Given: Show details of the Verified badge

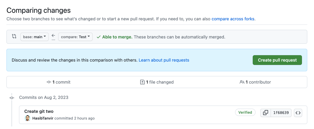Looking at the screenshot, I should coord(245,113).
